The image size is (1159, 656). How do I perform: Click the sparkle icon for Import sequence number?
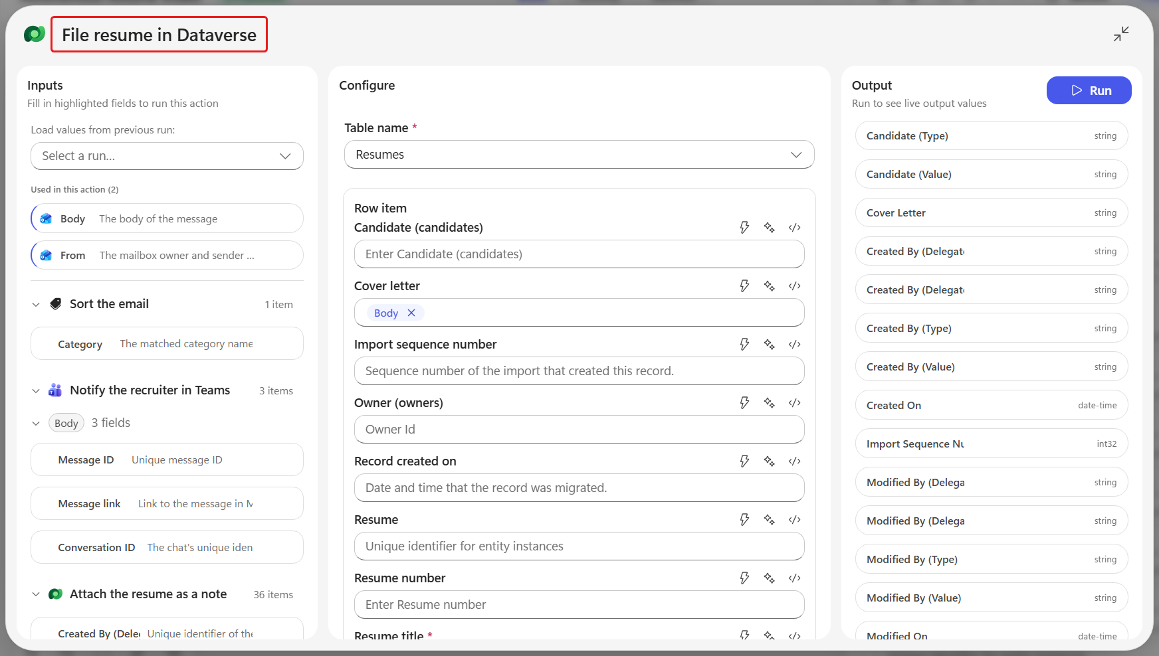tap(769, 345)
